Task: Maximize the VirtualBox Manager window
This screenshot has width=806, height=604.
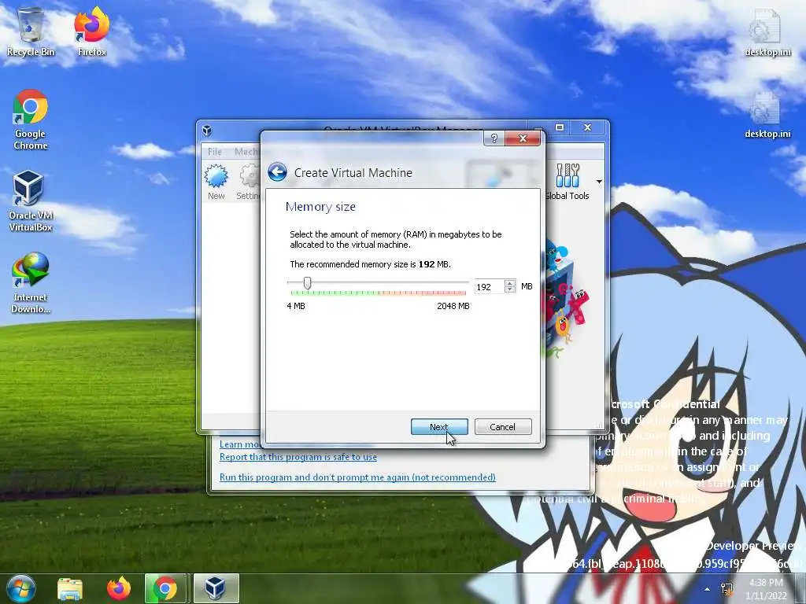Action: pos(560,127)
